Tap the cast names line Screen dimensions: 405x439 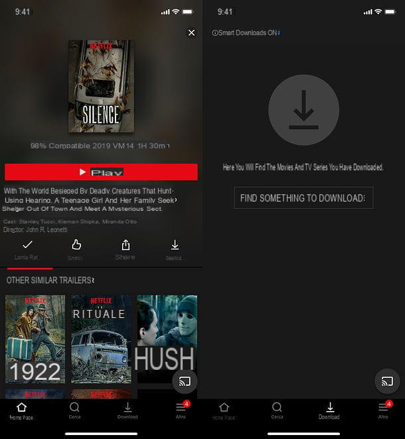coord(70,221)
